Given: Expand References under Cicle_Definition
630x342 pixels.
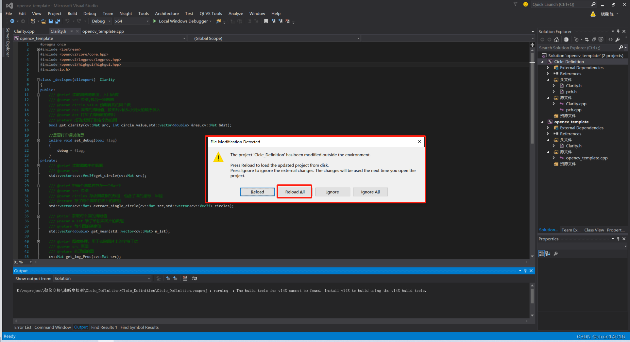Looking at the screenshot, I should pyautogui.click(x=548, y=74).
